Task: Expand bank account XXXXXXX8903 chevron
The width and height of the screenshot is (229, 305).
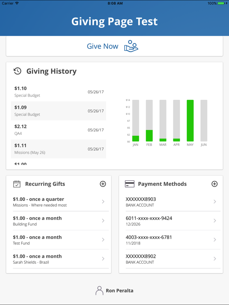Action: 215,202
